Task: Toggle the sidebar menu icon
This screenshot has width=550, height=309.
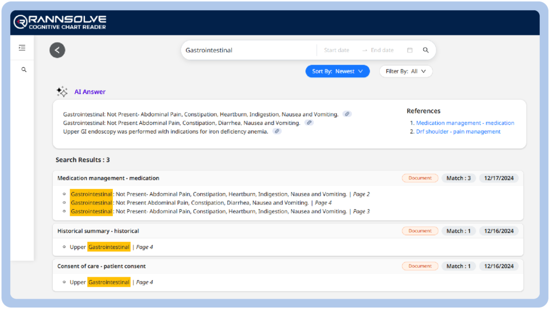Action: (22, 48)
